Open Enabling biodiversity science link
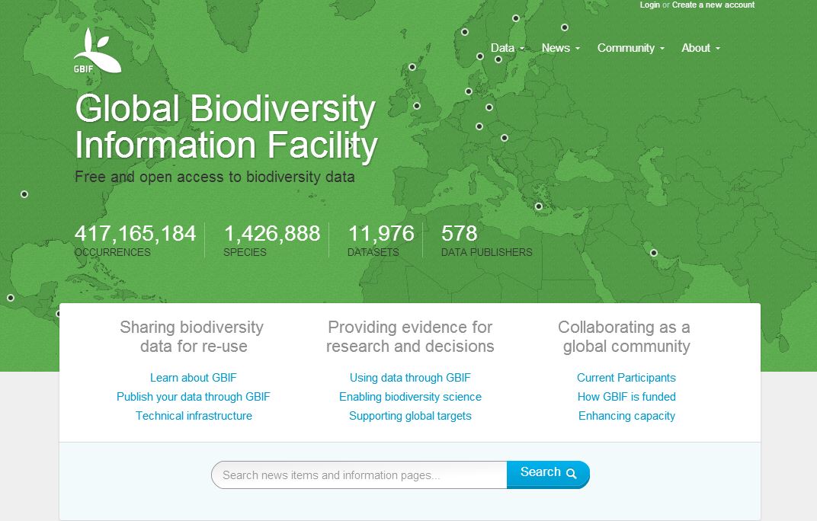 pos(410,397)
